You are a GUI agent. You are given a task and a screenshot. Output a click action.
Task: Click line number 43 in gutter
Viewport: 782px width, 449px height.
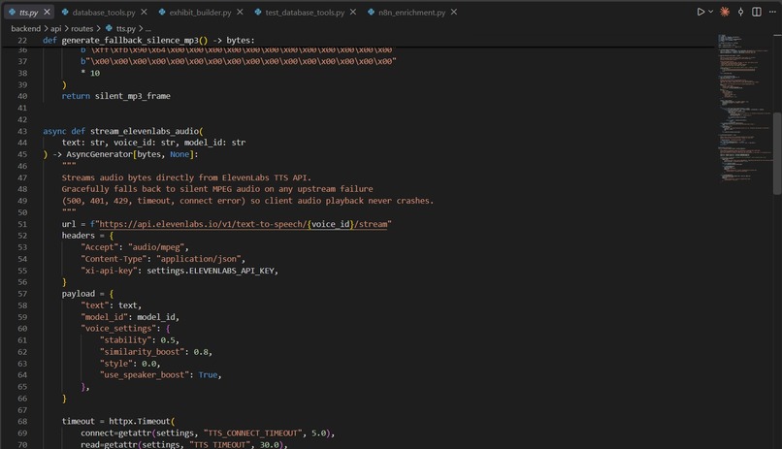pyautogui.click(x=22, y=131)
